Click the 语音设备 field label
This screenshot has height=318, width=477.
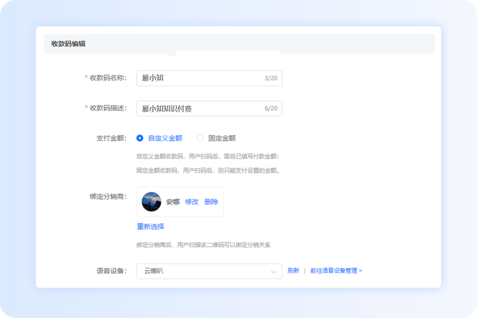(111, 271)
